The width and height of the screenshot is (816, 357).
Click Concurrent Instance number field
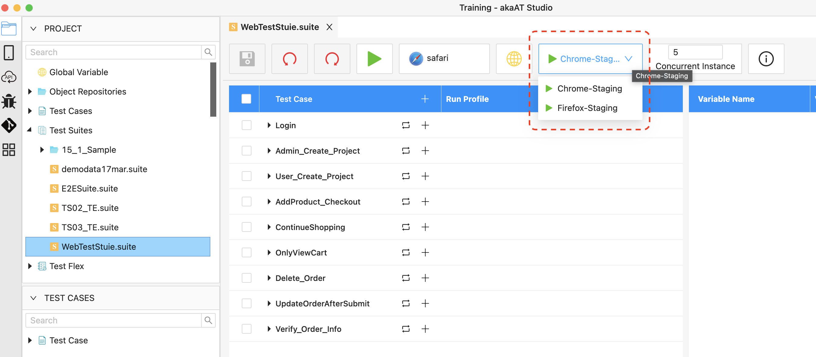pos(695,52)
